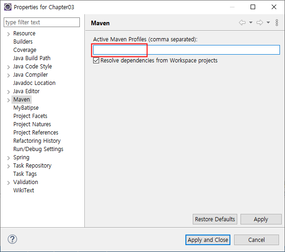Select Java Editor page
This screenshot has width=285, height=252.
click(x=26, y=91)
